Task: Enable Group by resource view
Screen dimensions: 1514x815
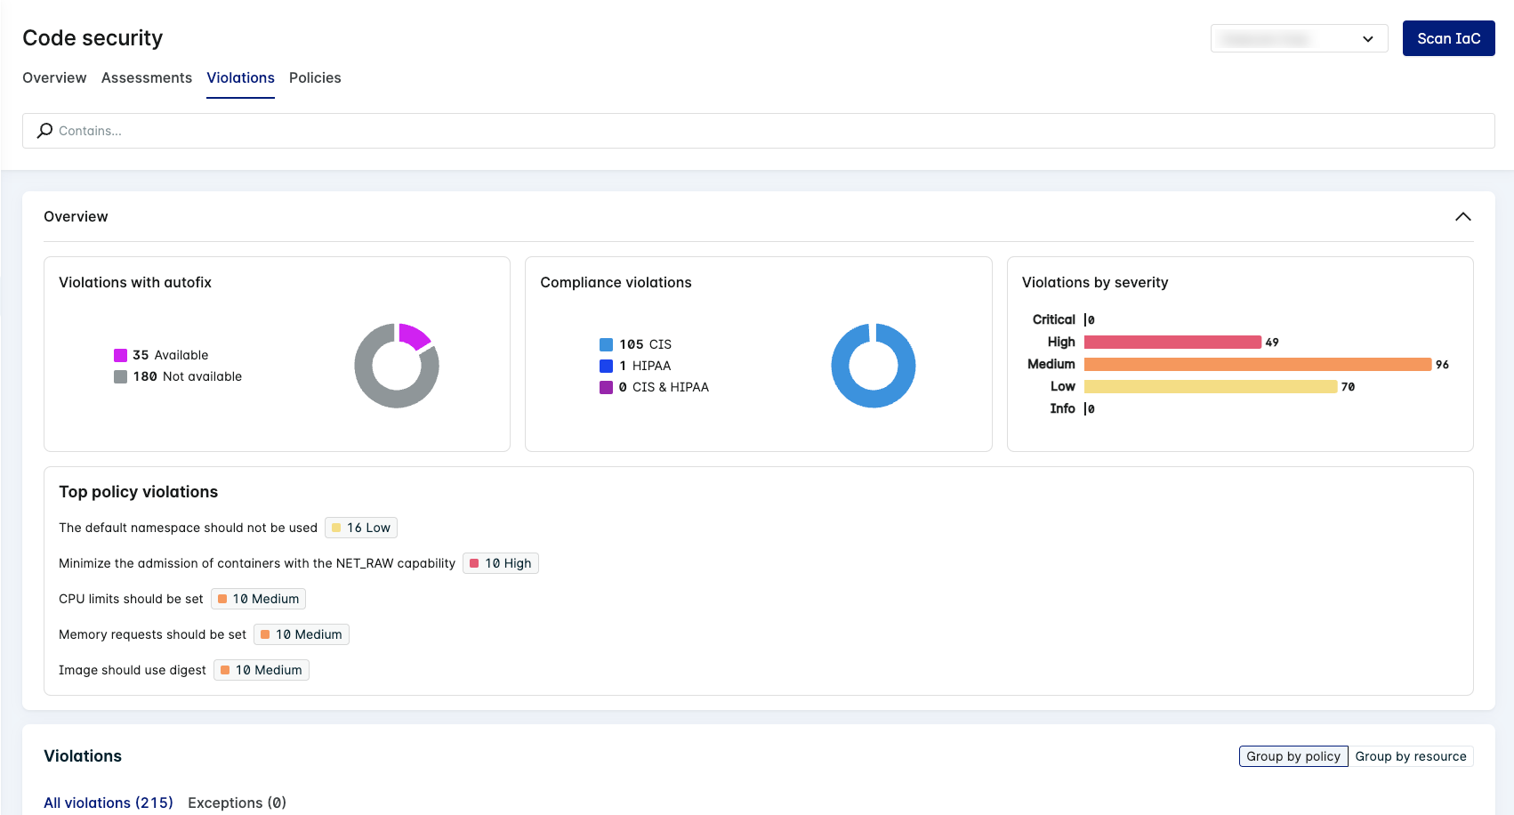Action: [1411, 756]
